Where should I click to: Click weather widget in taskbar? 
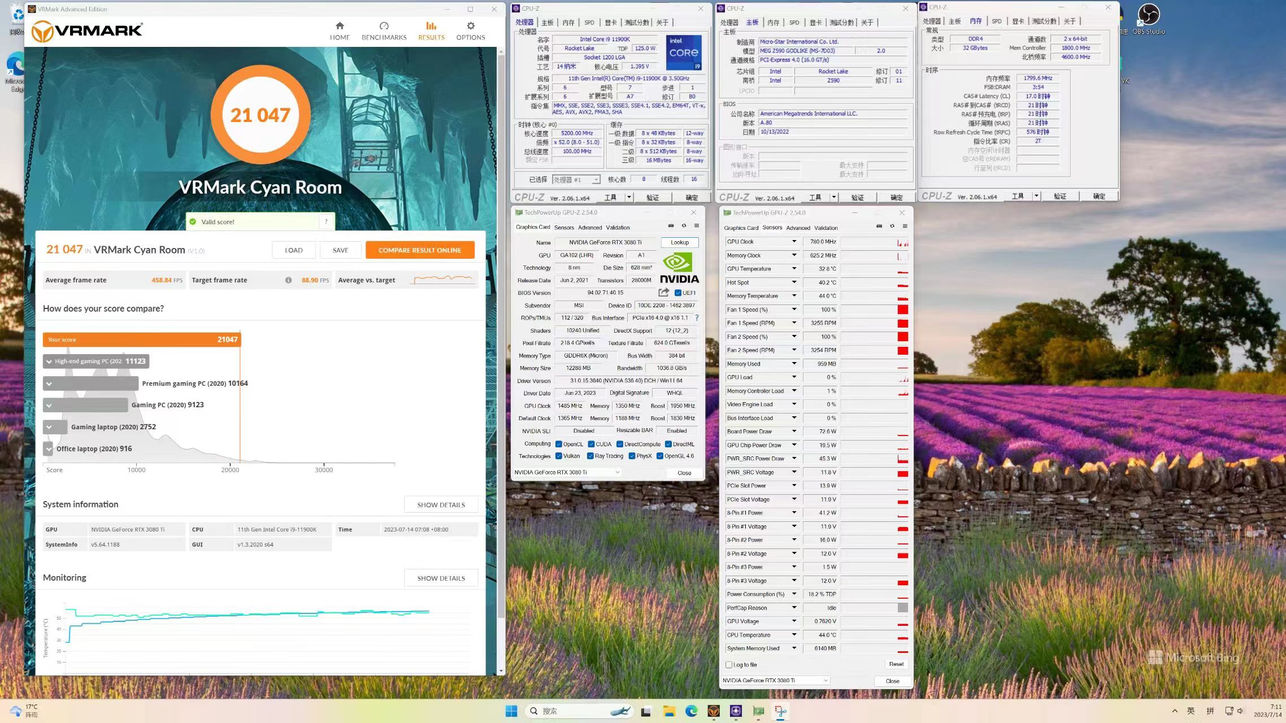[x=24, y=711]
